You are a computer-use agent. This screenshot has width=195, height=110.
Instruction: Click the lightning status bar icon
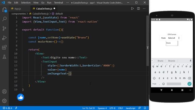click(x=16, y=108)
